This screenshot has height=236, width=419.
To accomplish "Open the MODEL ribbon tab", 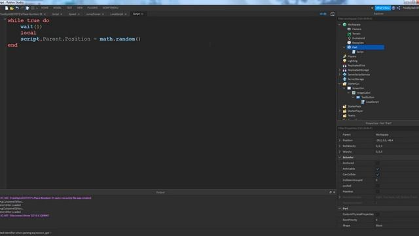I will pos(57,8).
